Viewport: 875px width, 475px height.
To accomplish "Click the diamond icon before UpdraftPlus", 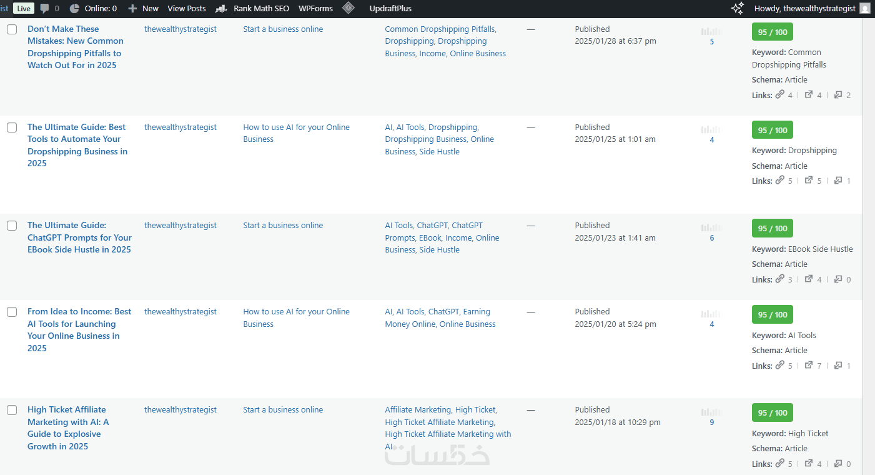I will coord(349,8).
